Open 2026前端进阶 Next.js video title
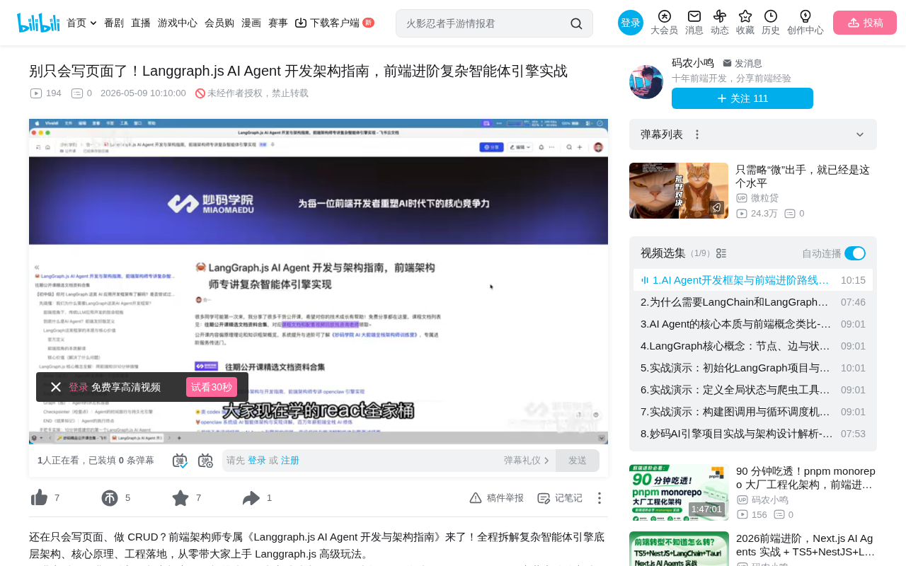The width and height of the screenshot is (906, 566). (x=805, y=545)
